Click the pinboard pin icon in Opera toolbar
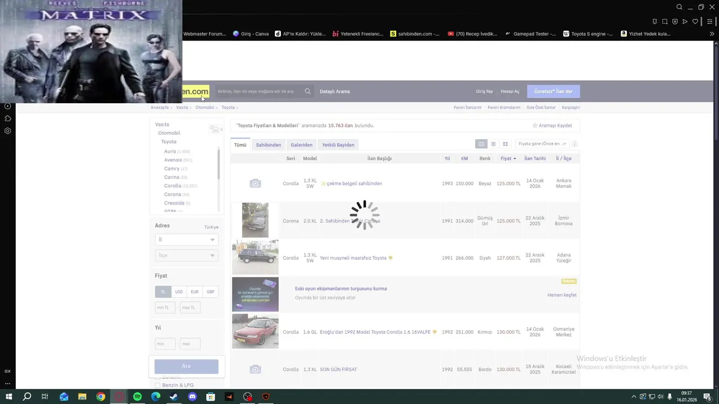The width and height of the screenshot is (719, 404). pos(654,22)
